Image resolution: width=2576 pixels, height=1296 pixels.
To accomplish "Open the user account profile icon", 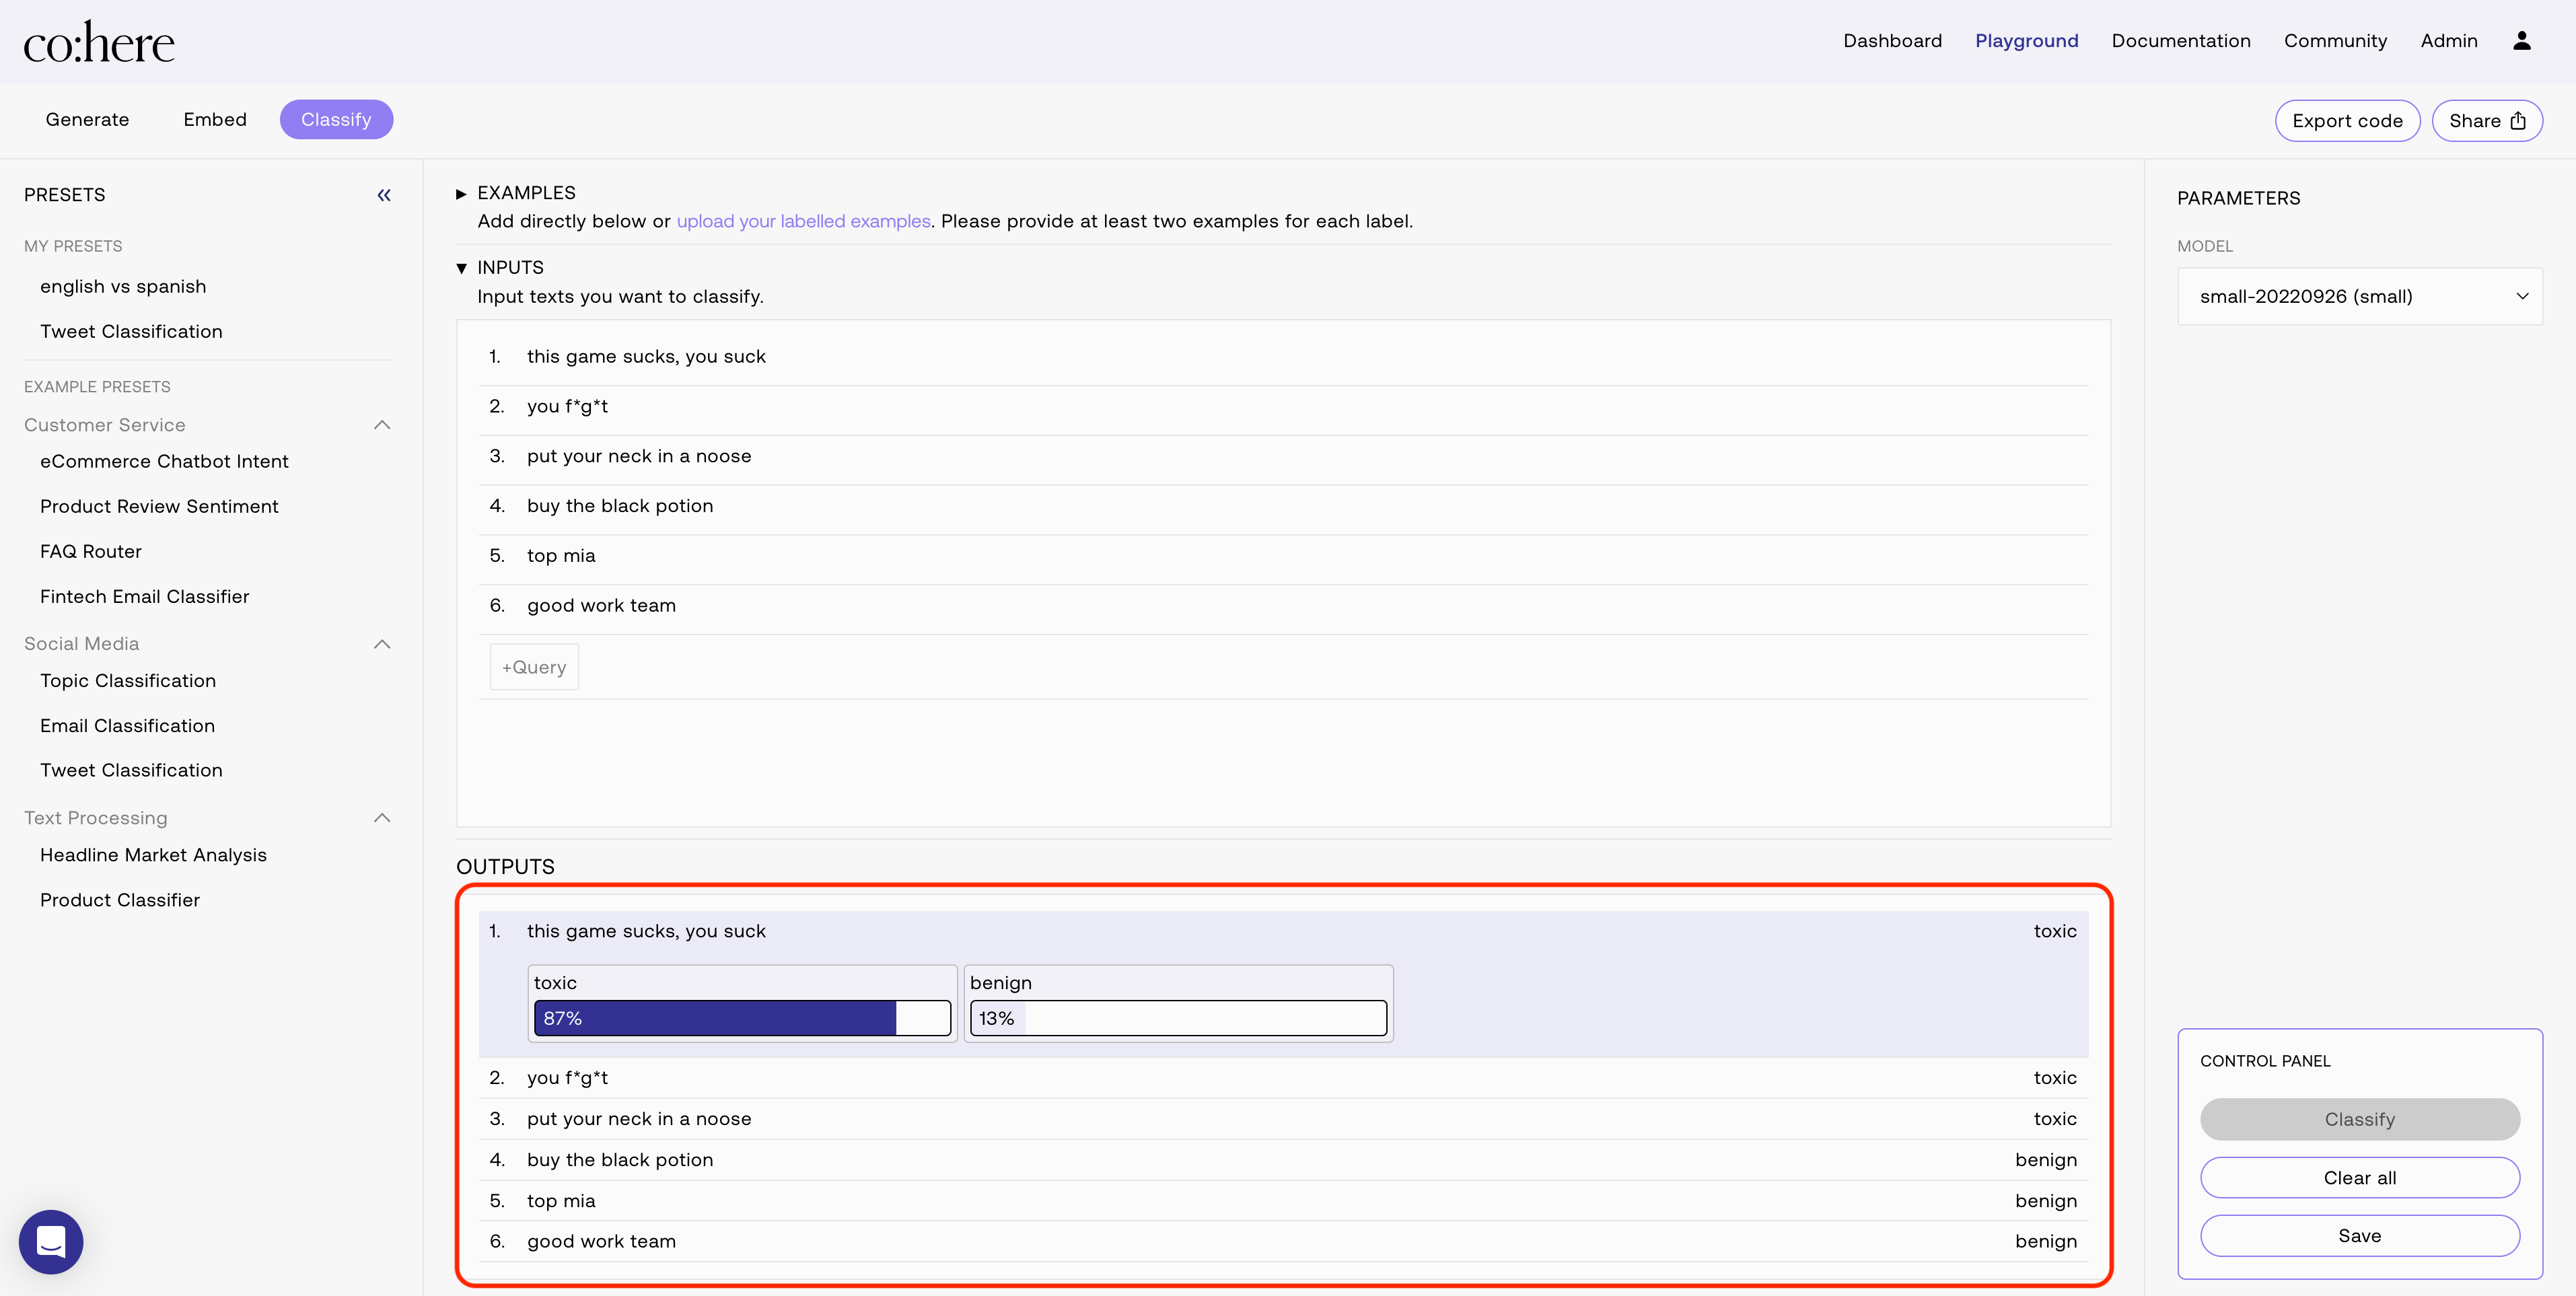I will click(x=2521, y=41).
